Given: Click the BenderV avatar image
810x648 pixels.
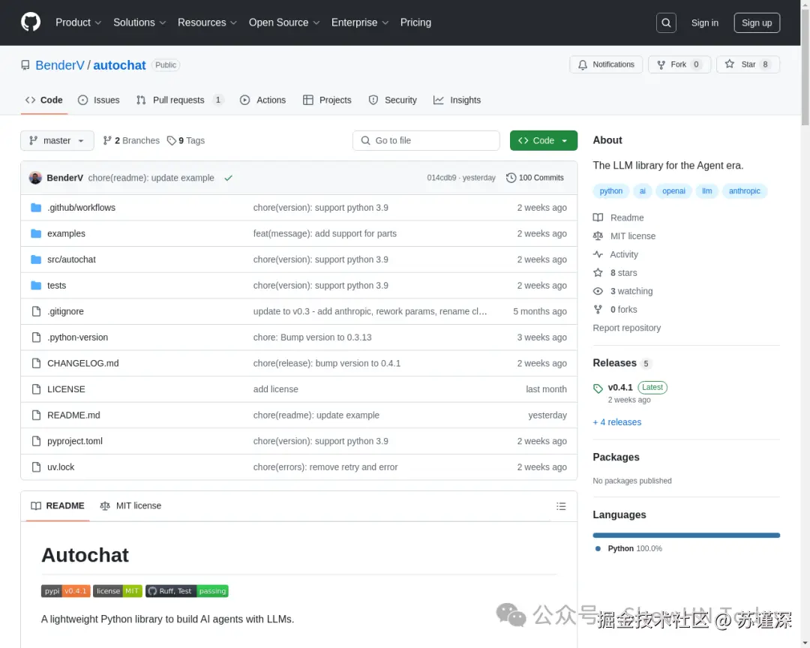Looking at the screenshot, I should tap(35, 178).
